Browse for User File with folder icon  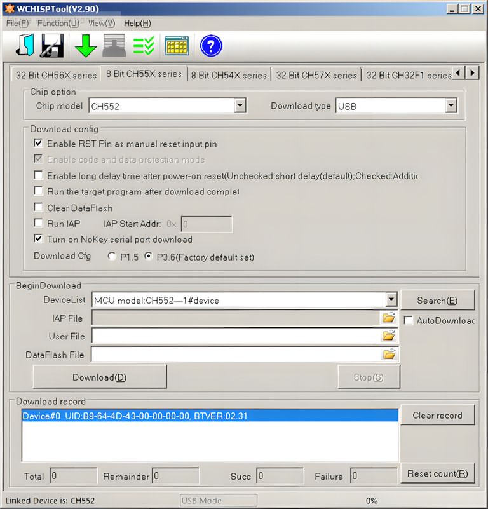(389, 336)
